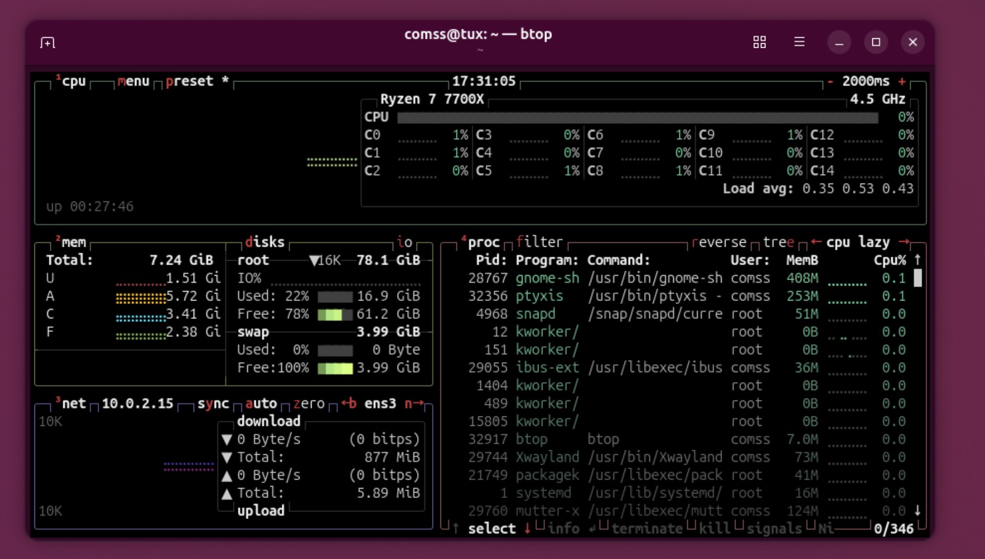The image size is (985, 559).
Task: Activate the process filter input
Action: click(539, 242)
